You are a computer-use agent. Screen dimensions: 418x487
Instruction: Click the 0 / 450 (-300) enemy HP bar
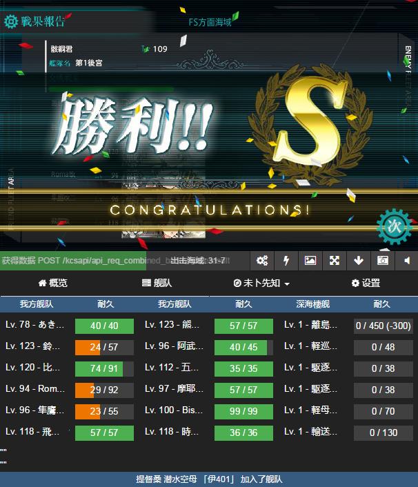pyautogui.click(x=384, y=326)
